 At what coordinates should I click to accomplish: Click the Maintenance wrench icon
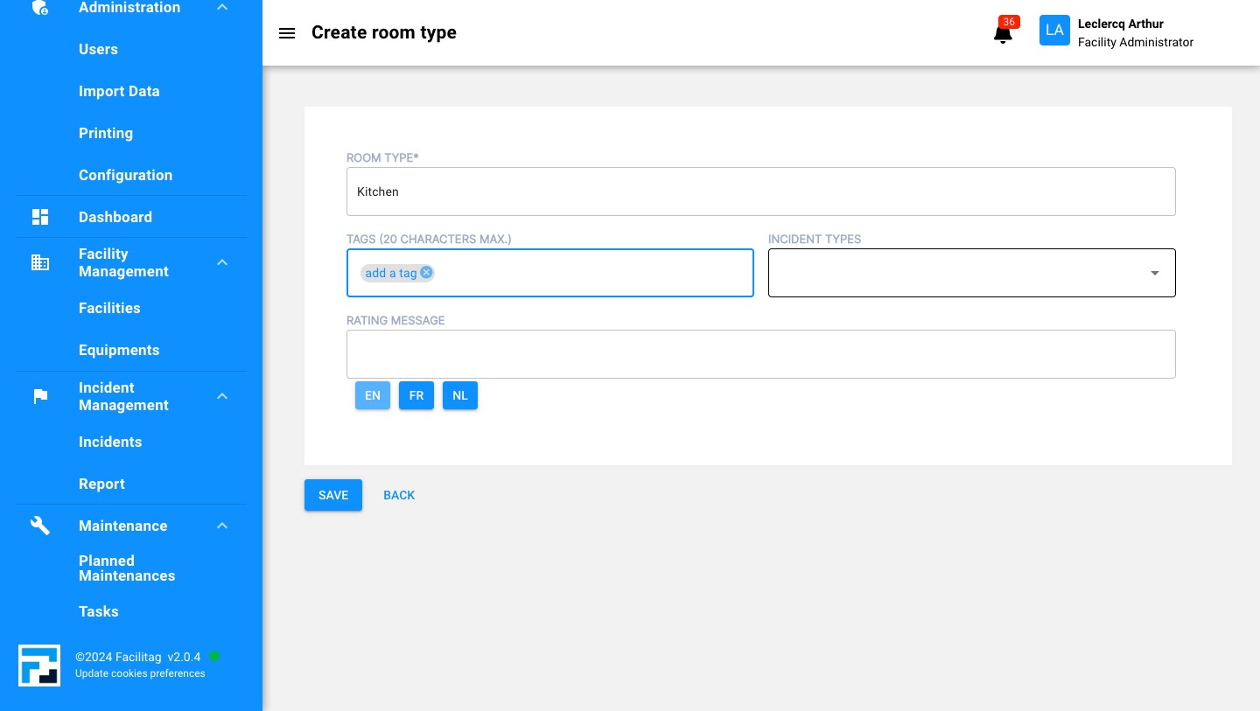pyautogui.click(x=40, y=526)
